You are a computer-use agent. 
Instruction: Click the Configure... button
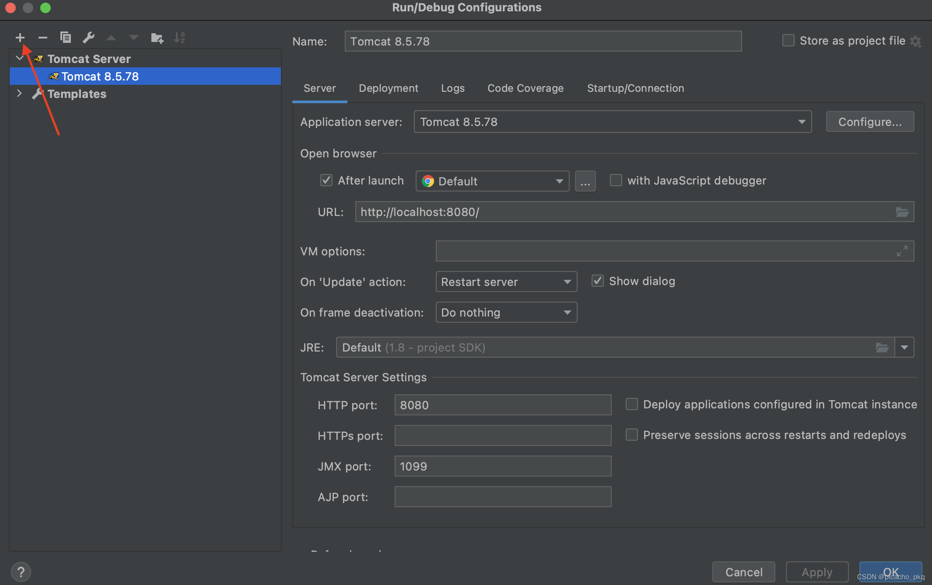pyautogui.click(x=870, y=122)
